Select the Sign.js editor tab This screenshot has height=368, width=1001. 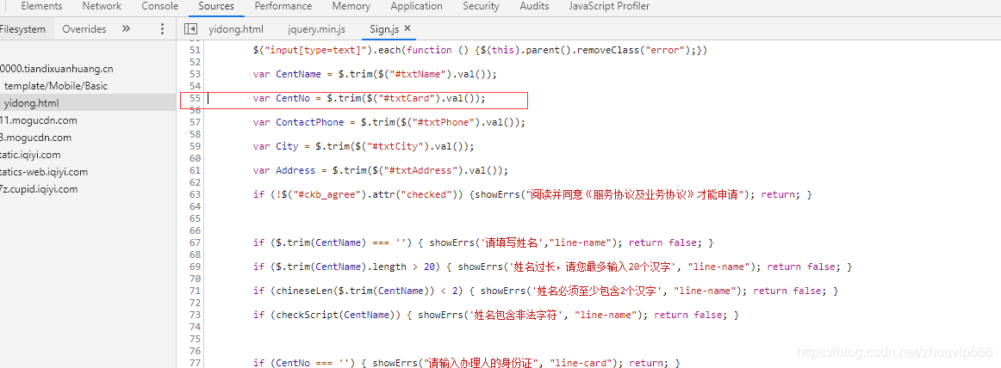[385, 28]
